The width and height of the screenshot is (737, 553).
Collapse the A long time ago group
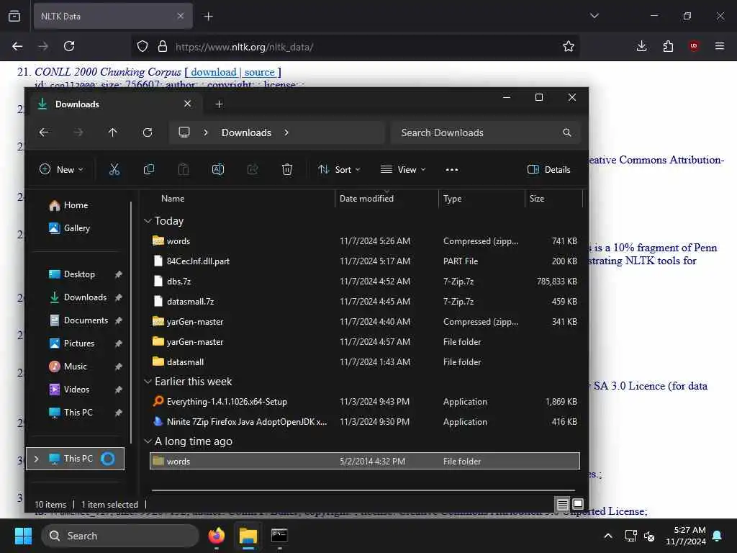(148, 441)
